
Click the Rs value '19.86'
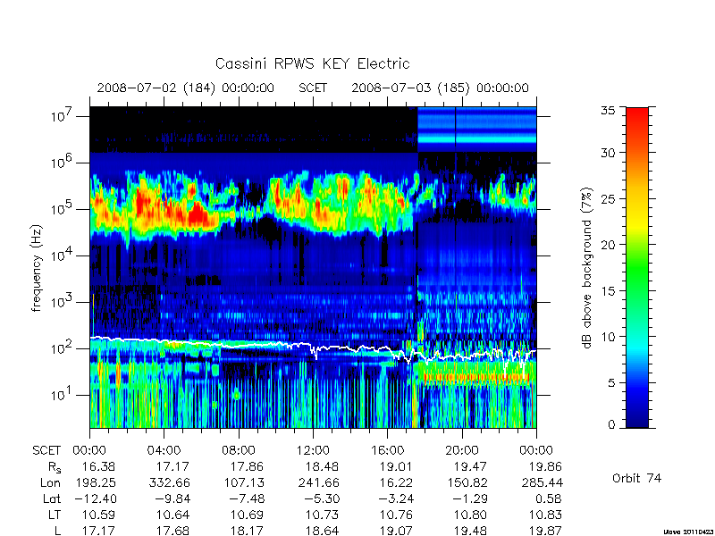(545, 466)
